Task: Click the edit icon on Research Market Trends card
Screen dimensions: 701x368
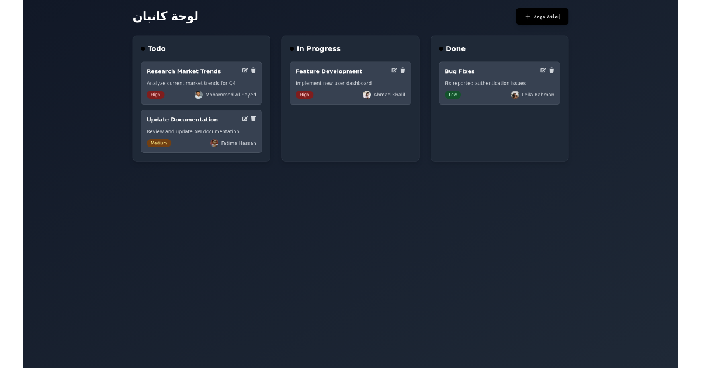Action: (x=245, y=70)
